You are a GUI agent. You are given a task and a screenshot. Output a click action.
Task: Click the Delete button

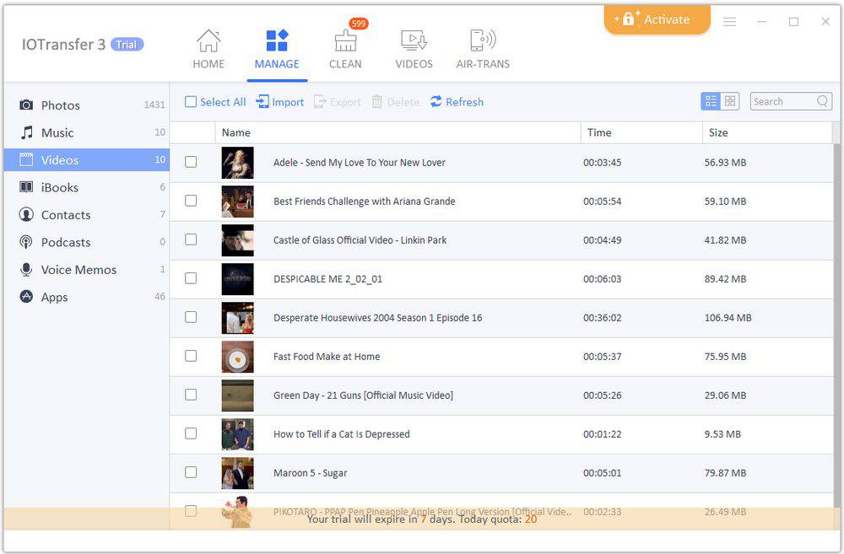point(396,102)
